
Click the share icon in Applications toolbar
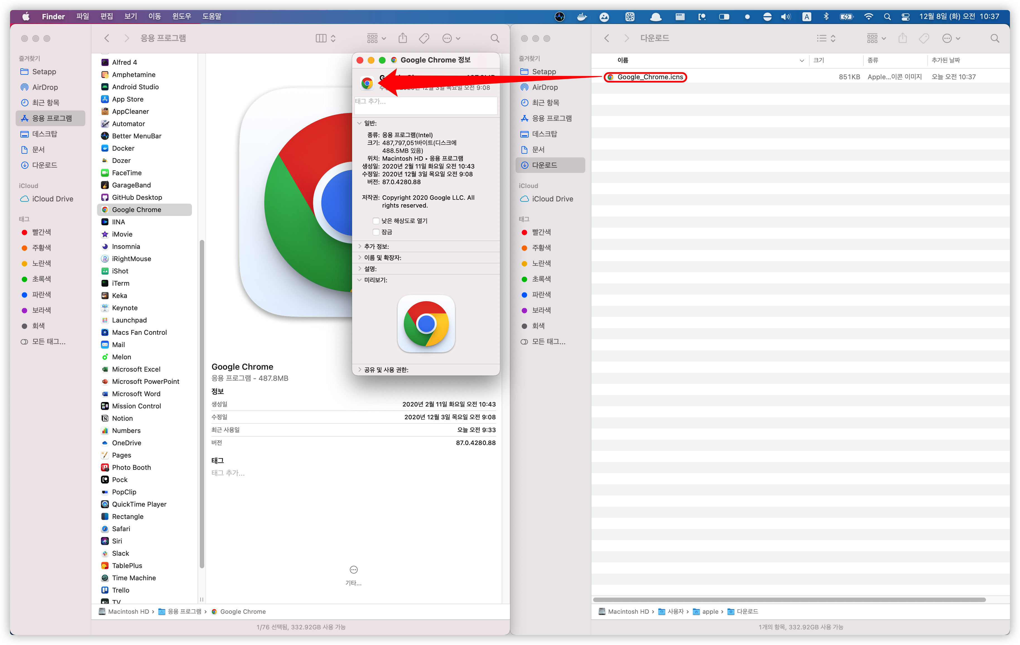[402, 38]
